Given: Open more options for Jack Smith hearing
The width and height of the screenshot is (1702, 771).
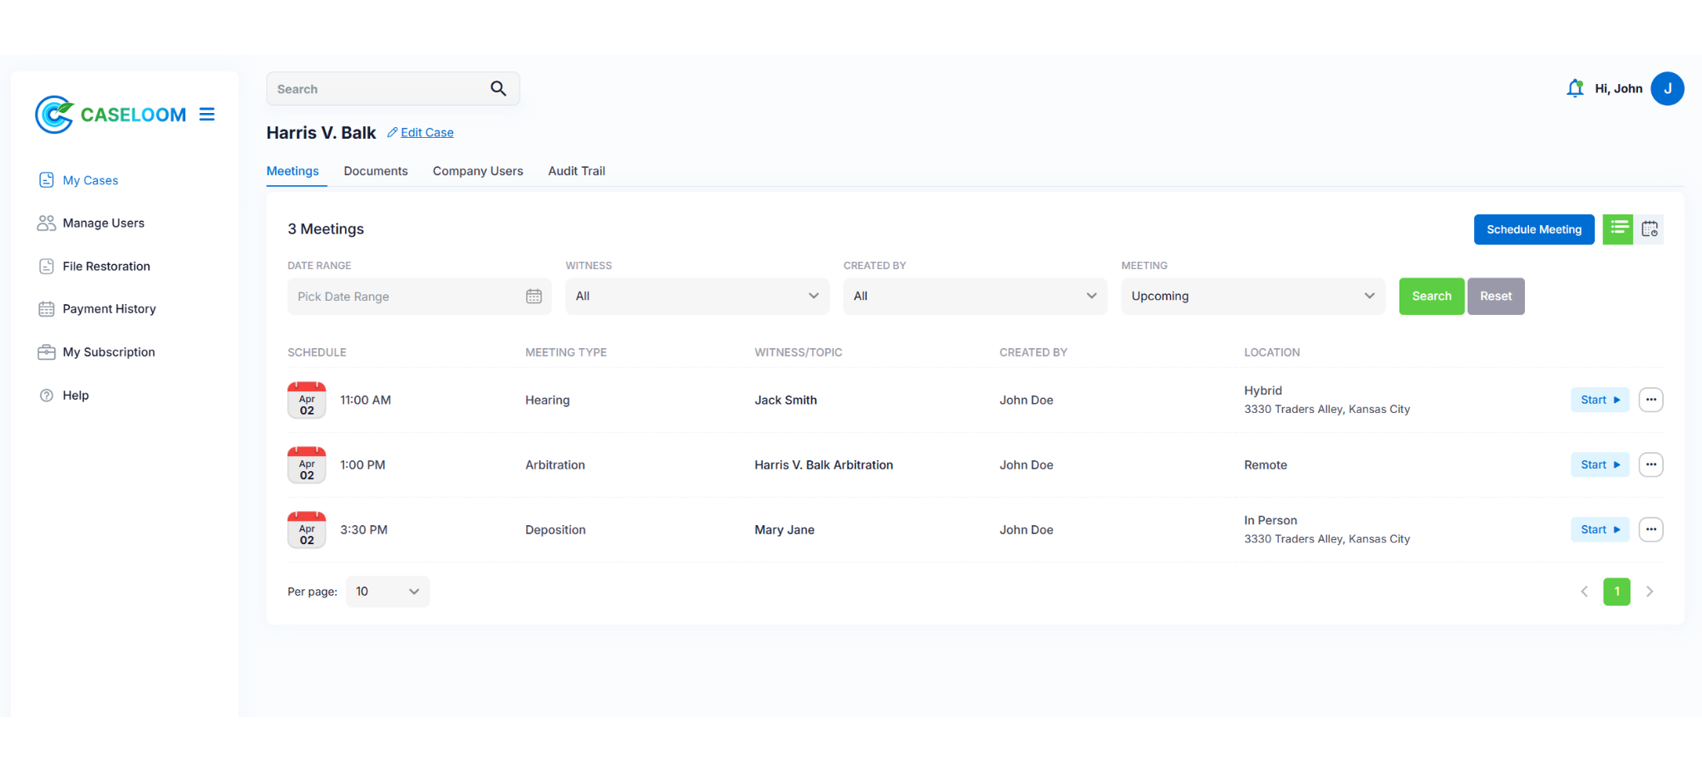Looking at the screenshot, I should click(1650, 400).
